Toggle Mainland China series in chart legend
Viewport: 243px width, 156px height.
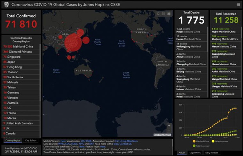click(201, 141)
